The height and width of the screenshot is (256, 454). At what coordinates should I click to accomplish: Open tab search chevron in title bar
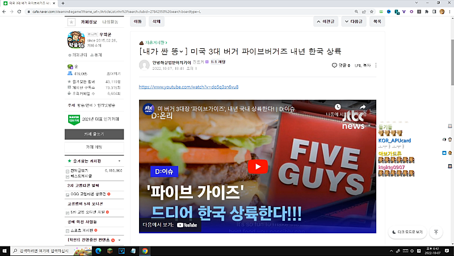click(x=417, y=3)
